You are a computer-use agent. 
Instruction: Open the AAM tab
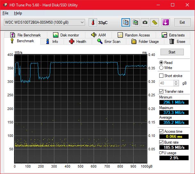(x=98, y=35)
